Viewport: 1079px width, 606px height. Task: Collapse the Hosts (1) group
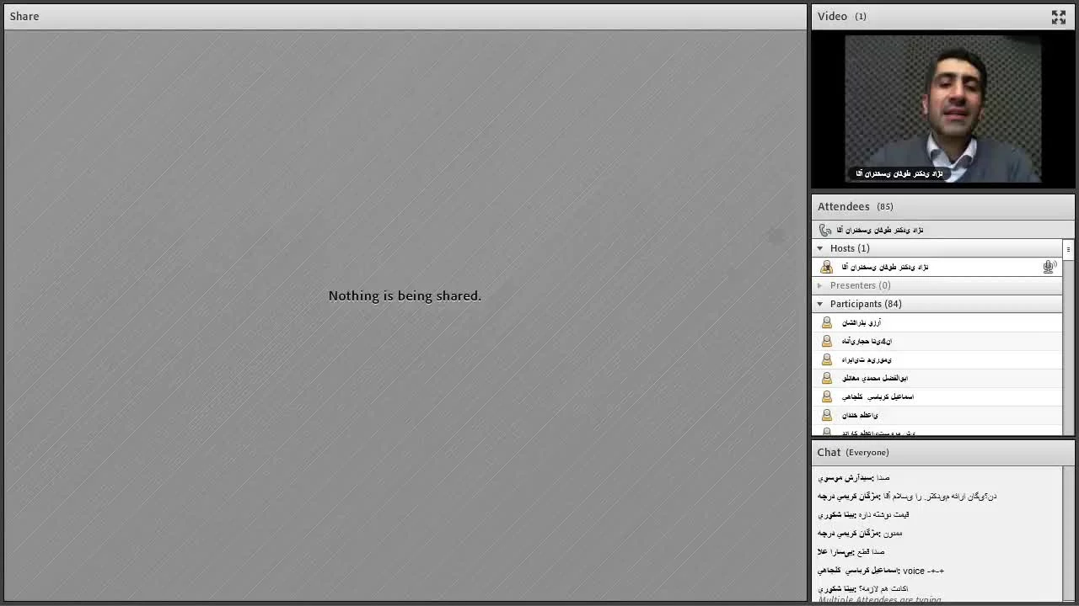(x=819, y=248)
